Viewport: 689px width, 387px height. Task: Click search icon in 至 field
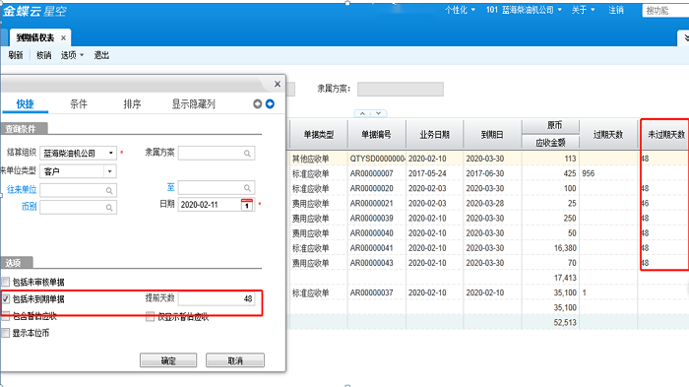pyautogui.click(x=247, y=188)
